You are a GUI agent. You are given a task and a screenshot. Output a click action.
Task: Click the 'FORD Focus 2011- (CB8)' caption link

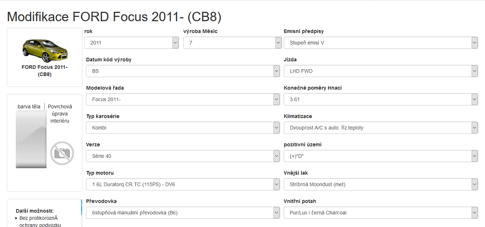[44, 71]
